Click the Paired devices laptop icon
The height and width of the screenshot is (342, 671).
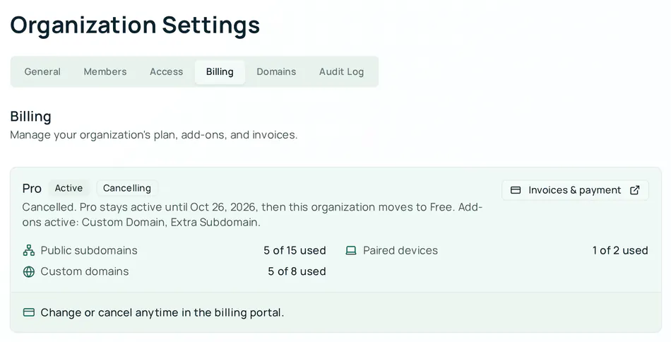pos(351,250)
